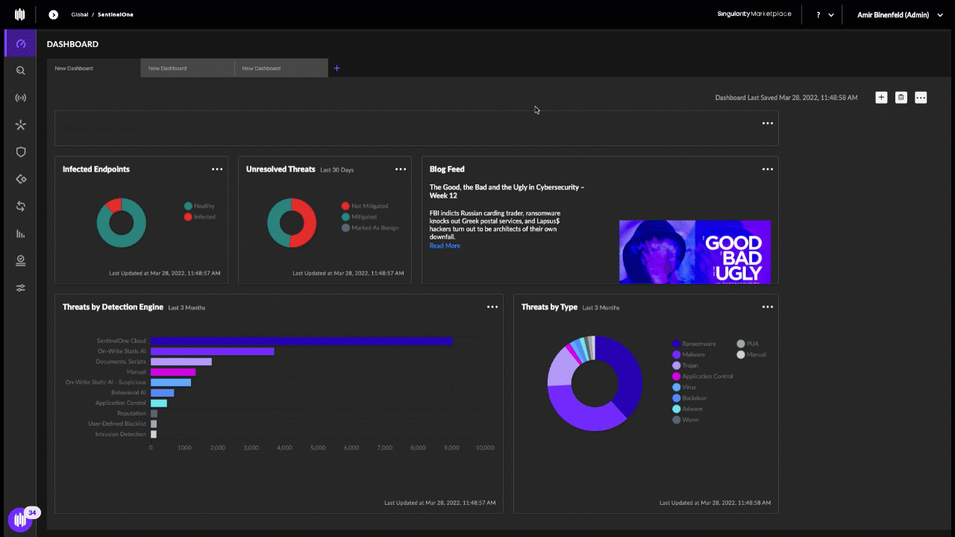Add a new dashboard tab with plus
This screenshot has height=537, width=955.
click(x=337, y=69)
